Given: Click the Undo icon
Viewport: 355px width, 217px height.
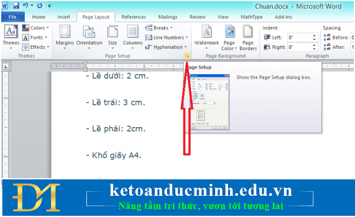Looking at the screenshot, I should pos(25,5).
